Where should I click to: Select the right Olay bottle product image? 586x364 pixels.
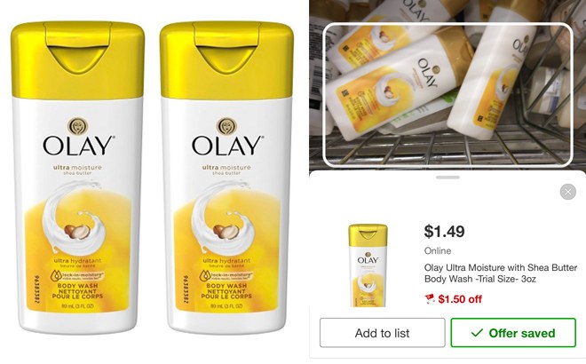click(226, 178)
